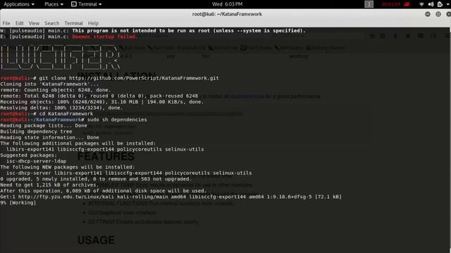Close the terminal window
451x253 pixels.
448,14
